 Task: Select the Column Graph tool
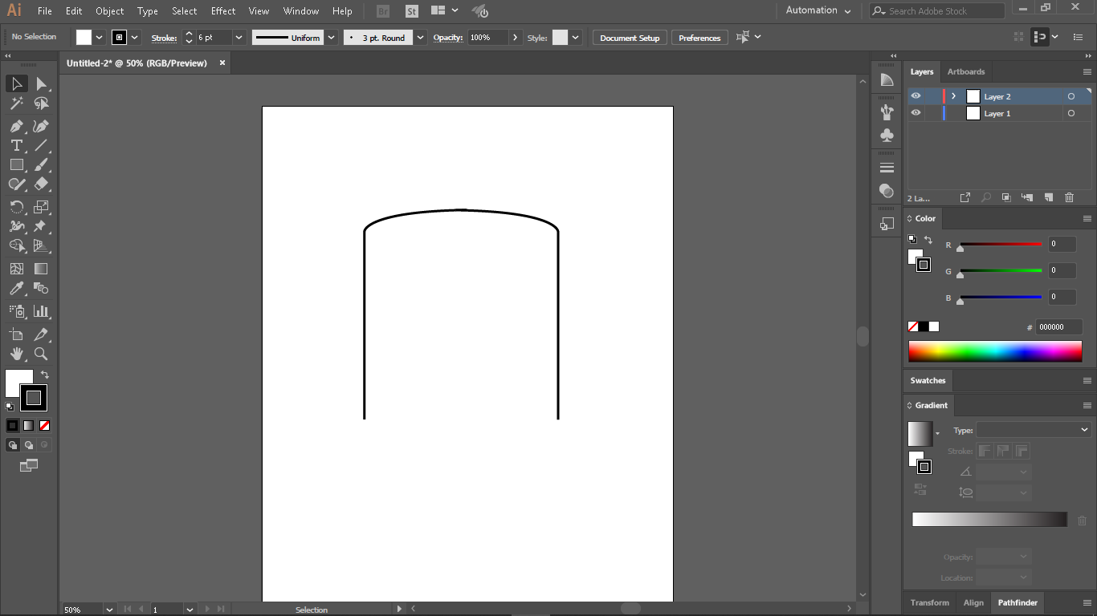point(41,311)
